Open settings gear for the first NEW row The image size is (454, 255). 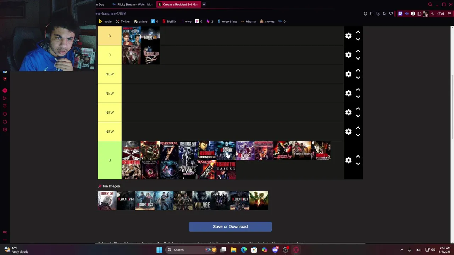348,74
